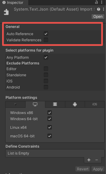
Task: Click the Apply button
Action: (x=98, y=169)
